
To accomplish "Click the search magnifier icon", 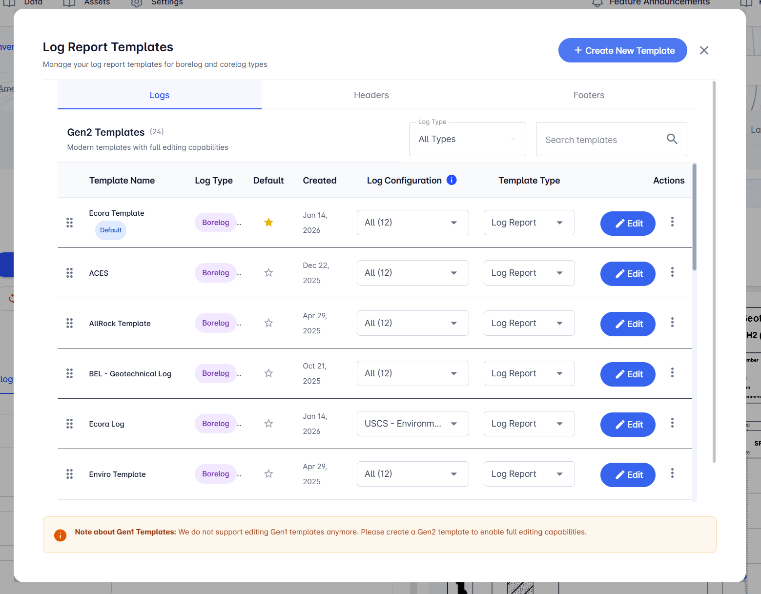I will pyautogui.click(x=672, y=139).
